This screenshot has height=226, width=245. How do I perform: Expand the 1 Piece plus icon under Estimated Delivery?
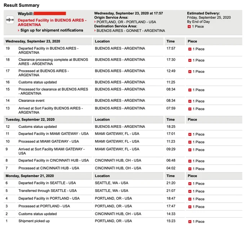(x=189, y=27)
